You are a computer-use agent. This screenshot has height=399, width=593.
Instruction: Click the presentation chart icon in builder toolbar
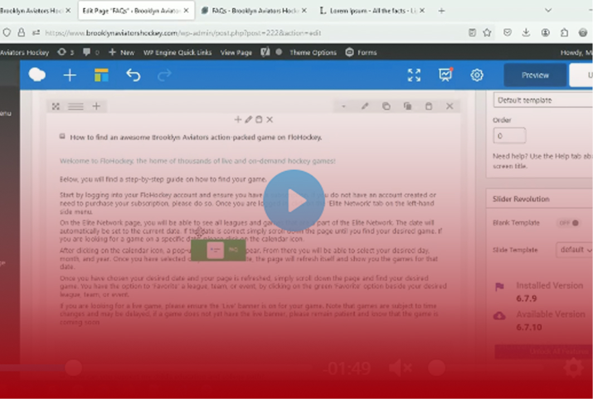pos(445,75)
